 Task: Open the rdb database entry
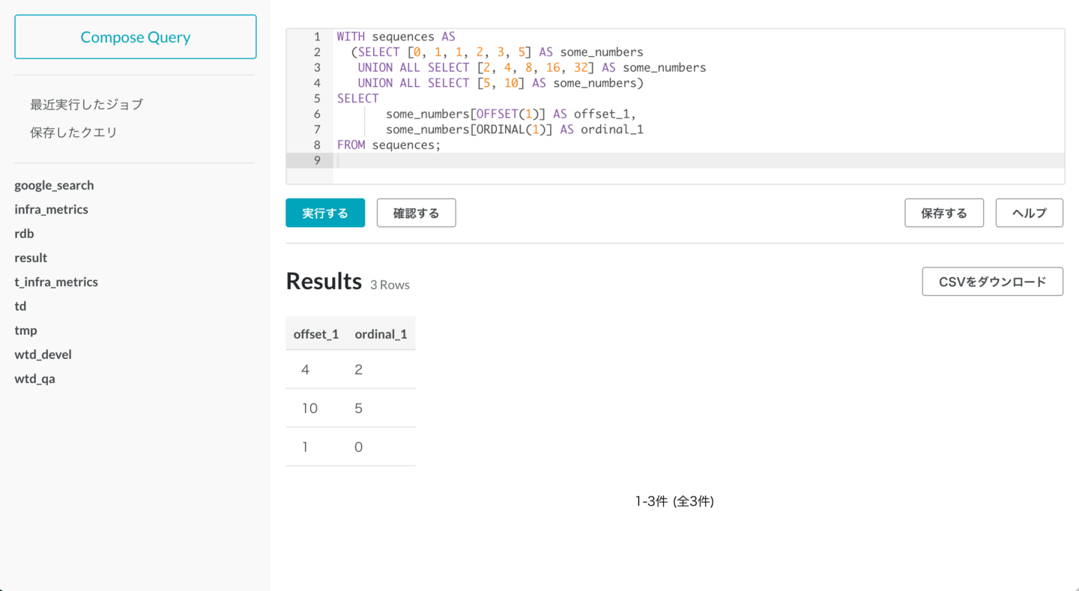tap(24, 233)
